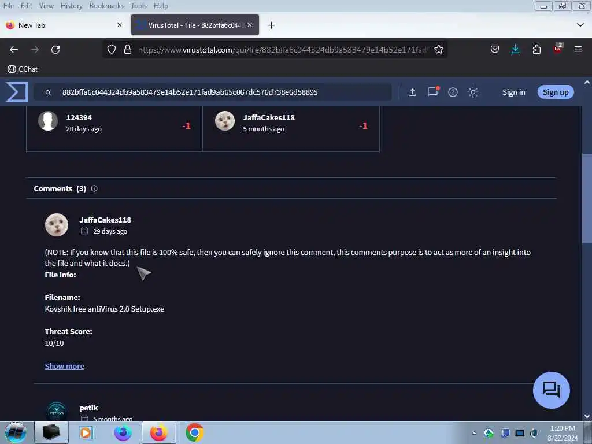Open the History menu
592x444 pixels.
(x=71, y=6)
